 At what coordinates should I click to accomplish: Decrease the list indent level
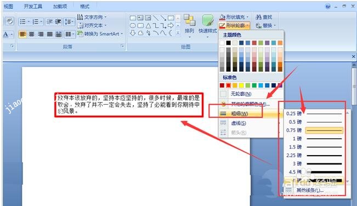tap(49, 21)
